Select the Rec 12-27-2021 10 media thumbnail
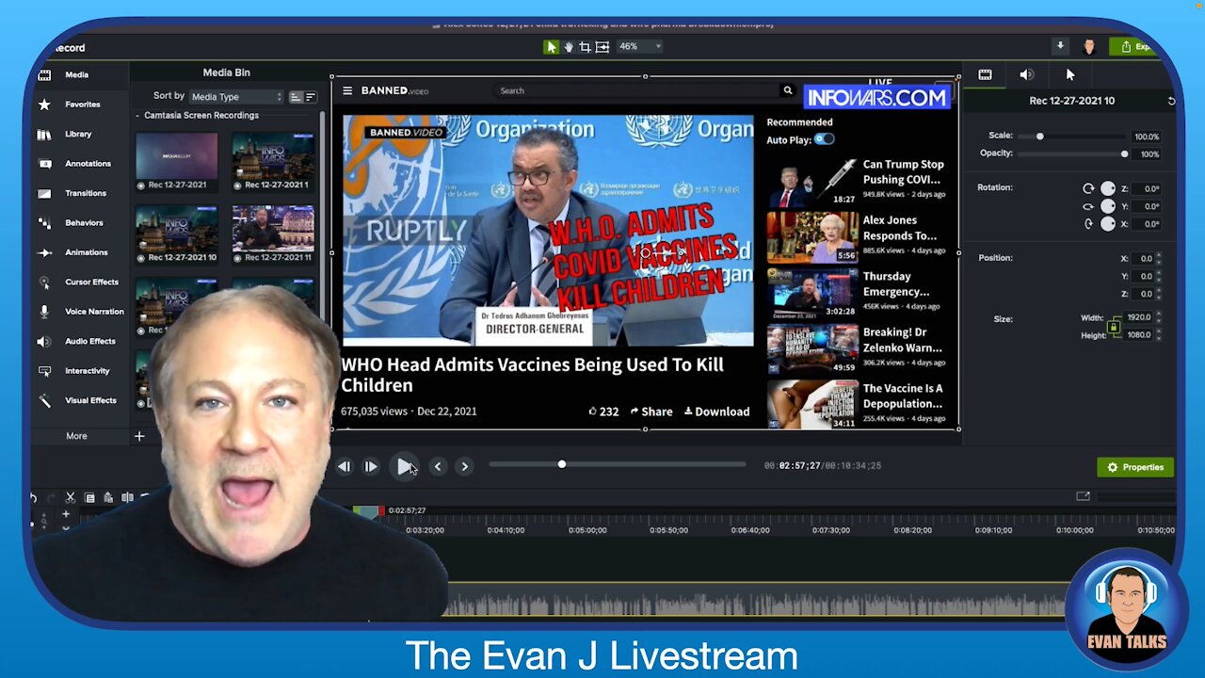The image size is (1205, 678). click(176, 234)
